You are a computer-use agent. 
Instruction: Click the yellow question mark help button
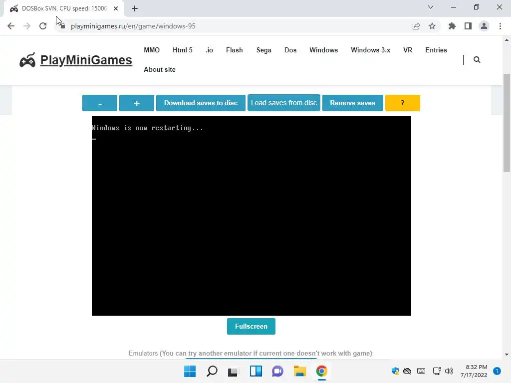point(403,103)
